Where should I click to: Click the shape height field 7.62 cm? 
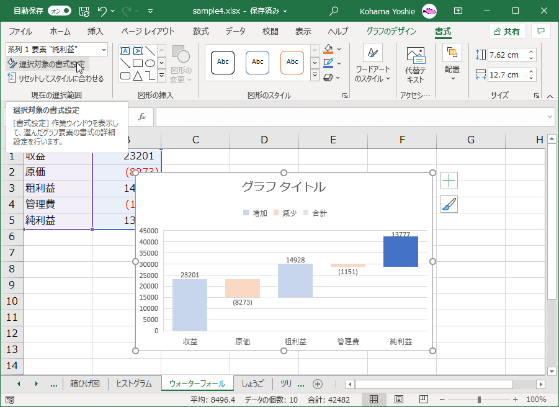click(x=508, y=55)
